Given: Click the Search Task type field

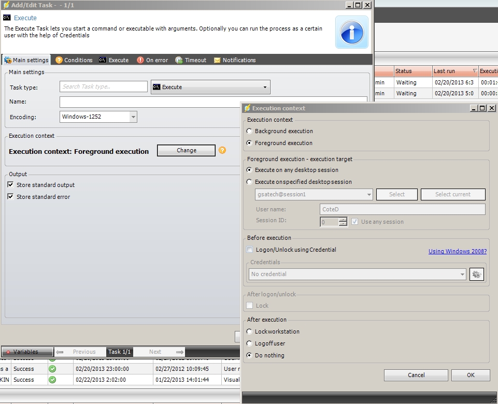Looking at the screenshot, I should pos(103,86).
